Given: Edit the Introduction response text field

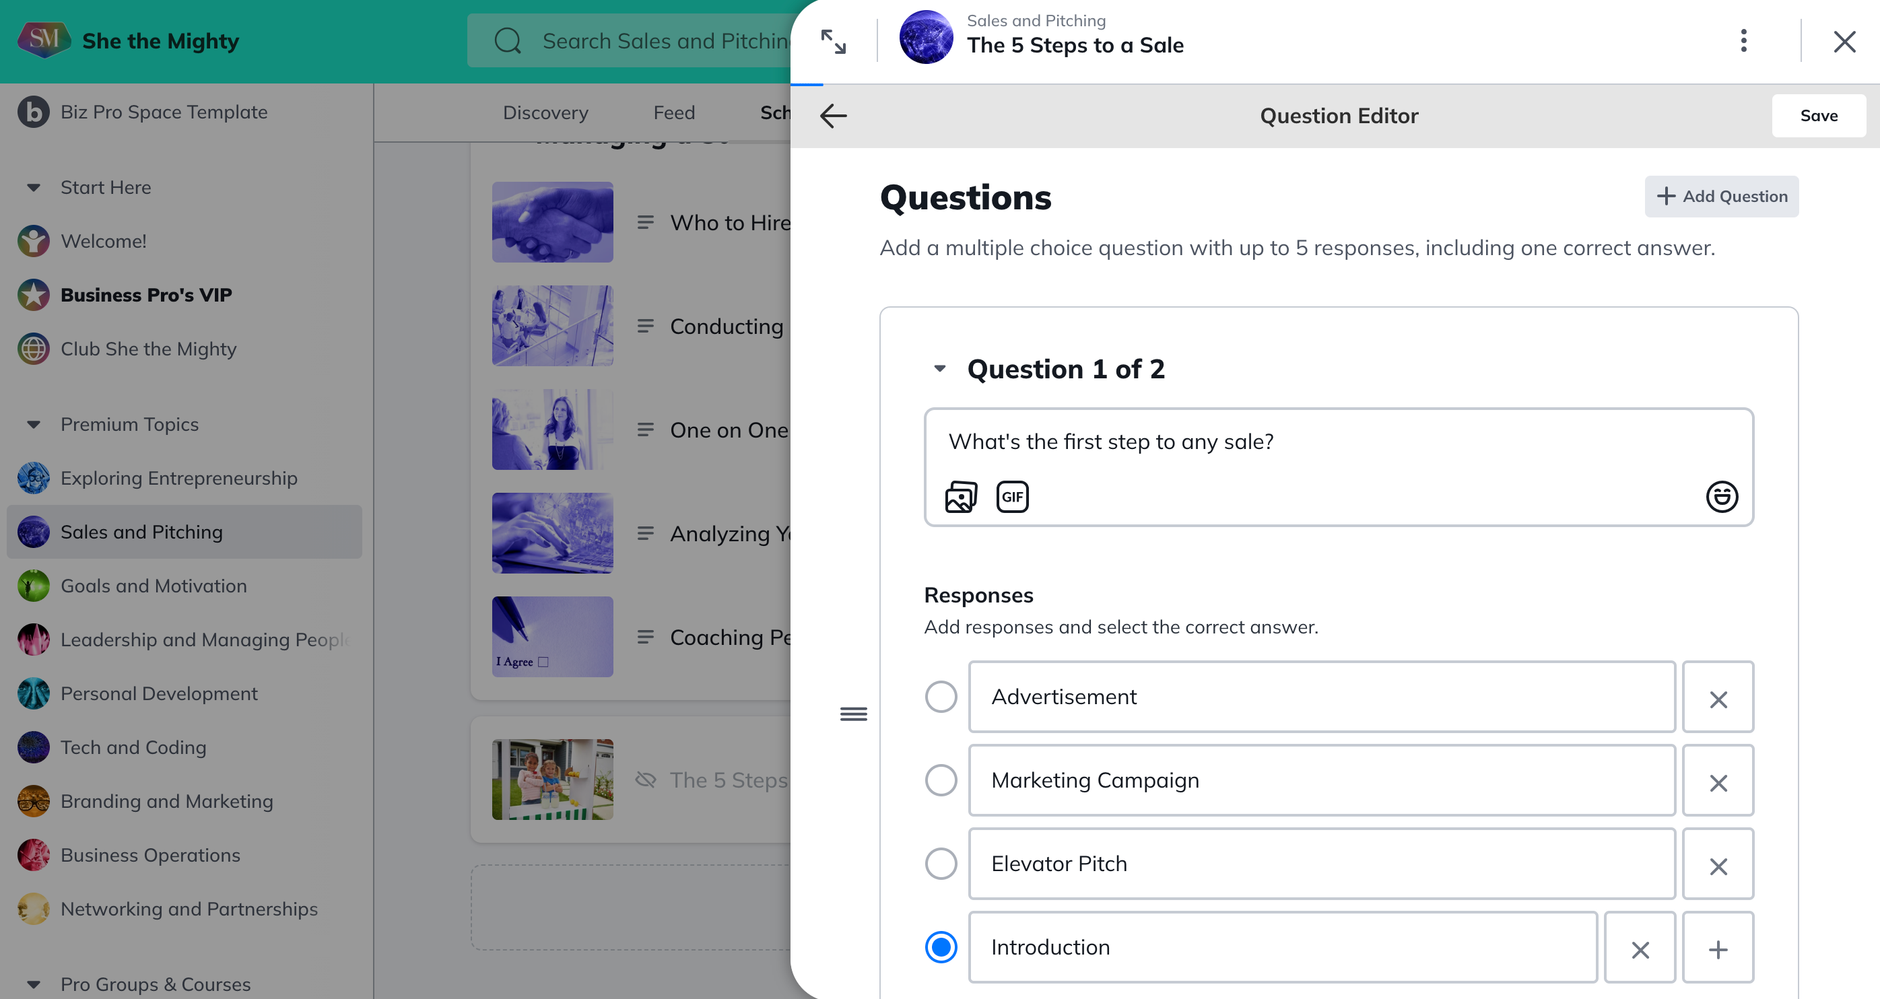Looking at the screenshot, I should (x=1282, y=947).
